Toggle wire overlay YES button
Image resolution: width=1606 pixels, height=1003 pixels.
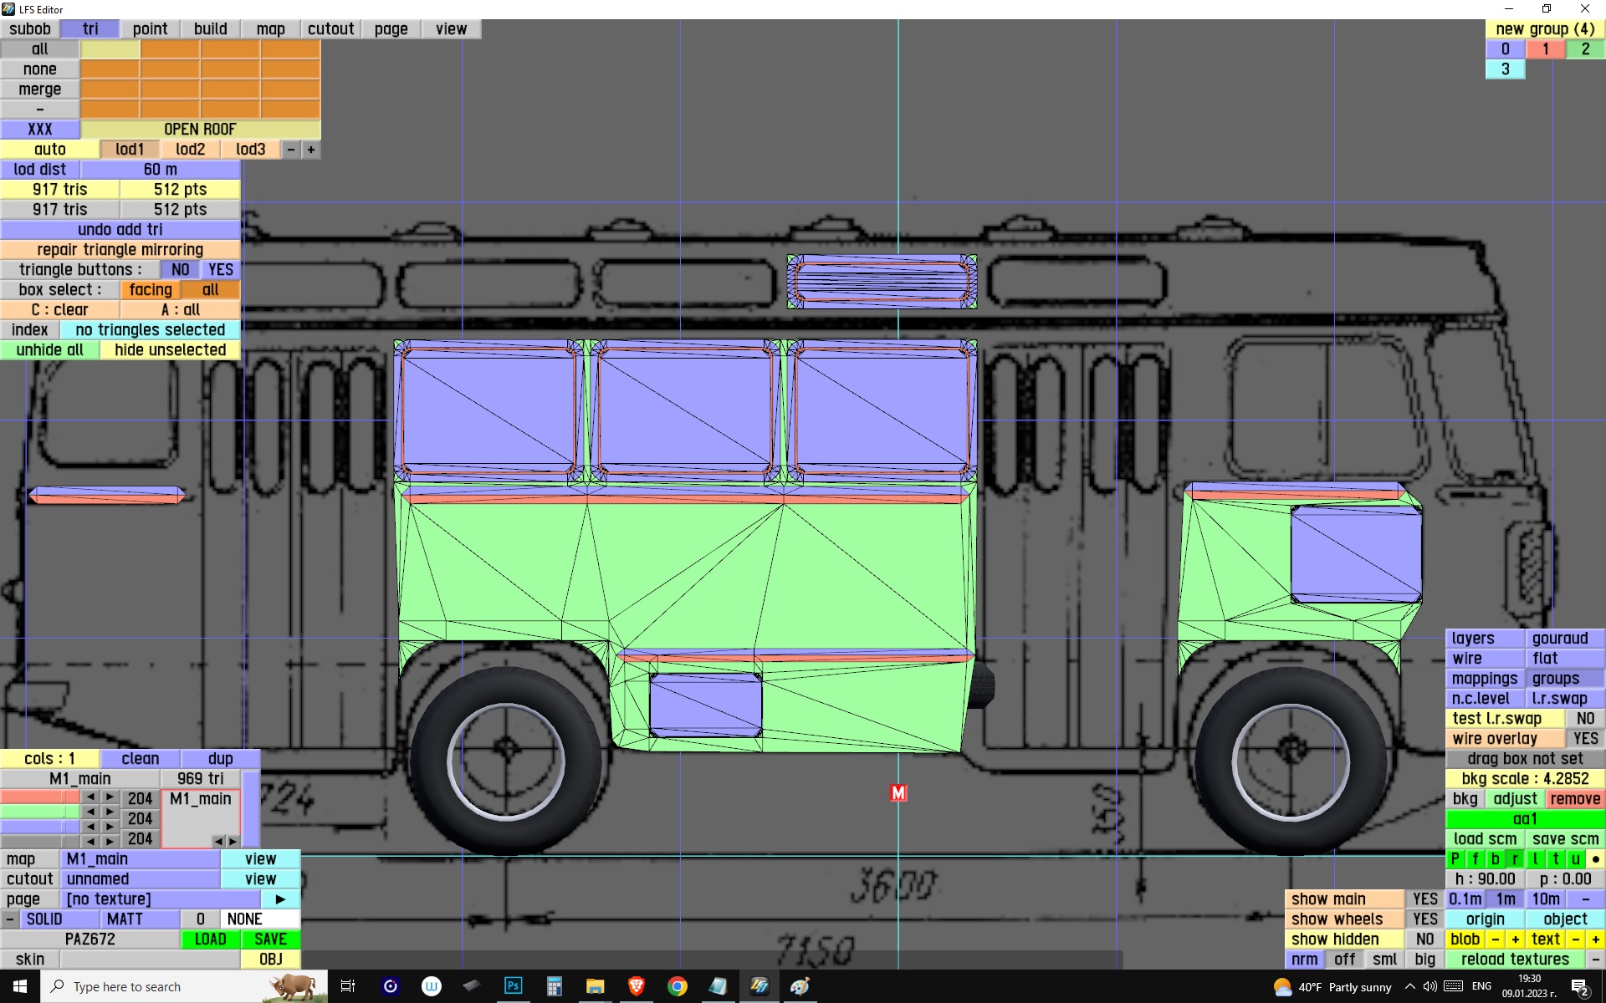pyautogui.click(x=1584, y=739)
